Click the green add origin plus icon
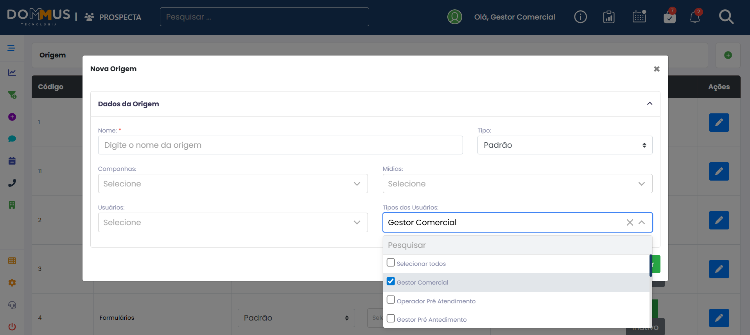The height and width of the screenshot is (335, 750). click(728, 55)
